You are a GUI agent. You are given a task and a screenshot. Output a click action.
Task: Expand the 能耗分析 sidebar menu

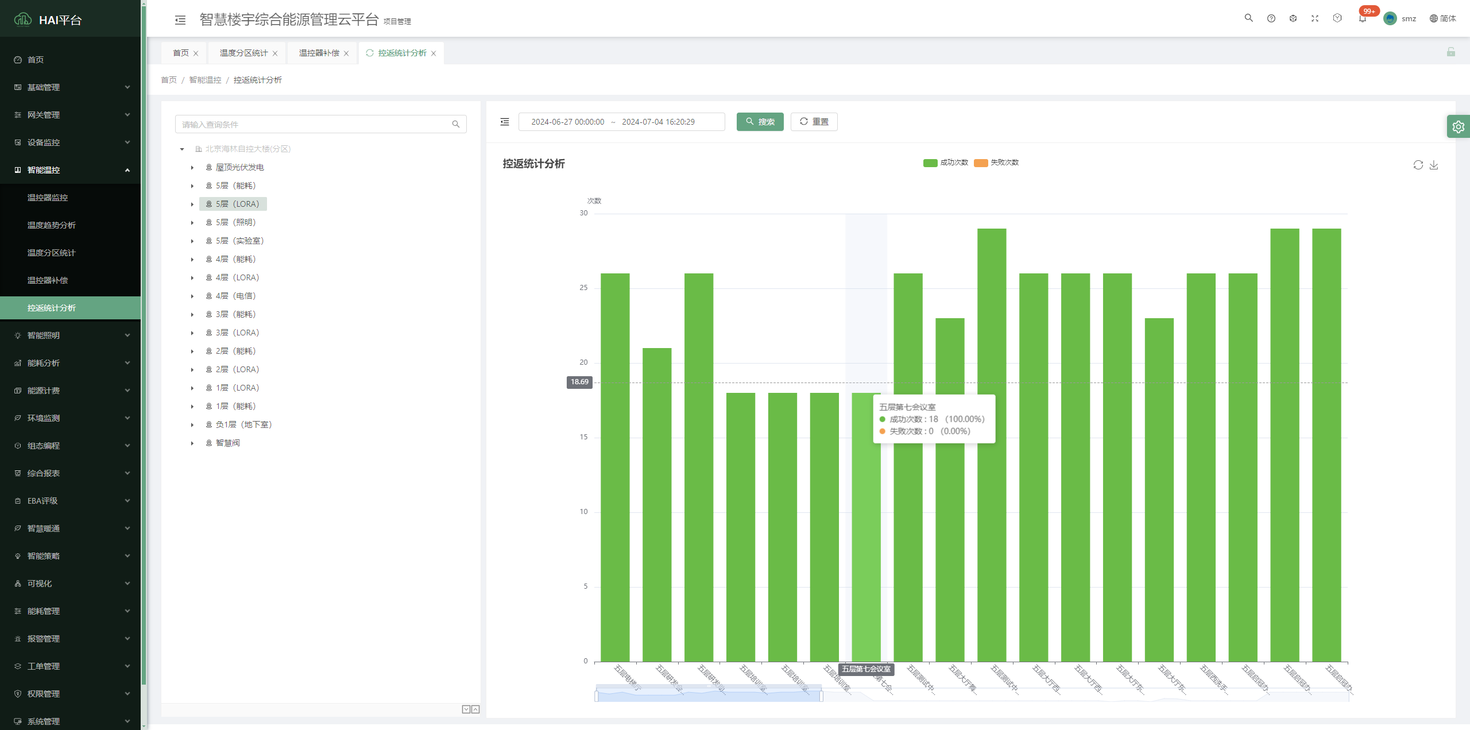(70, 363)
